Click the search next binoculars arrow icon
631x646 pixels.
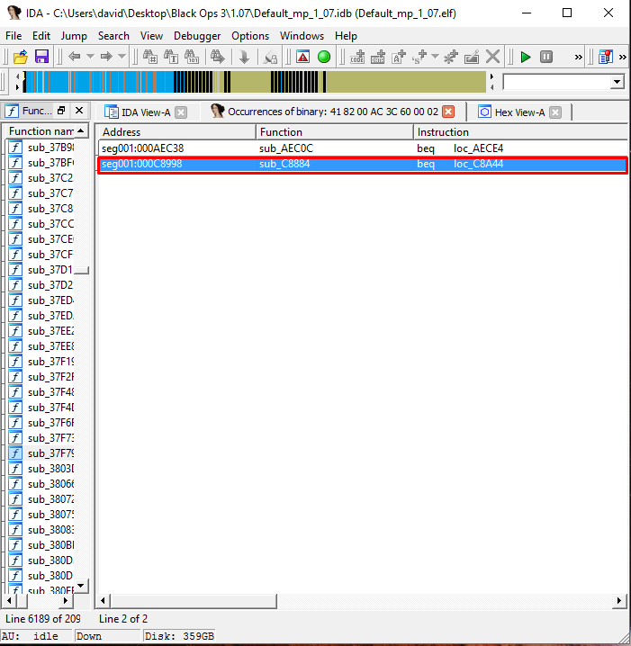218,57
